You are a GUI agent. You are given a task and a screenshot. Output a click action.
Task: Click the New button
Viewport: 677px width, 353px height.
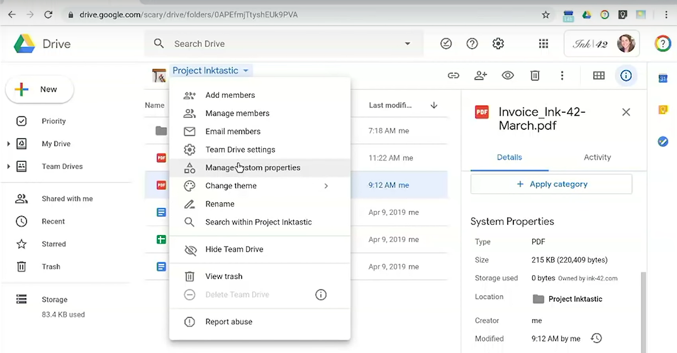click(x=39, y=89)
